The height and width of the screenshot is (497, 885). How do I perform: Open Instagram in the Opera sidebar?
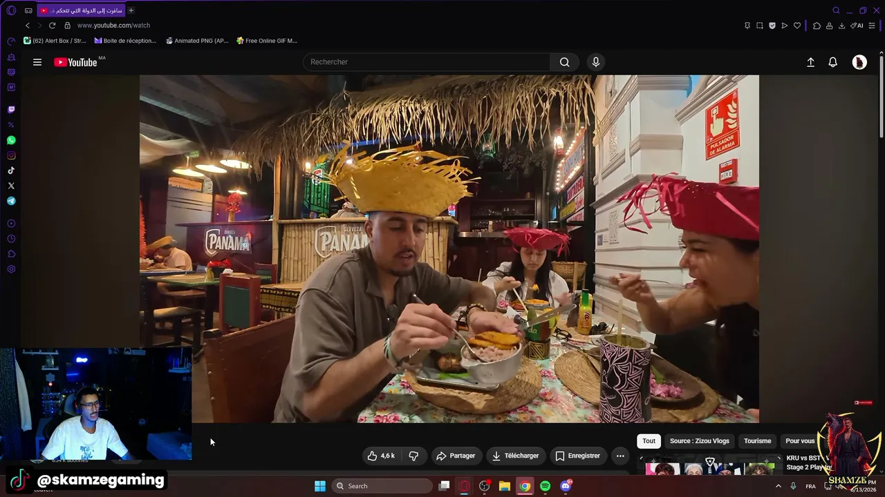coord(11,155)
